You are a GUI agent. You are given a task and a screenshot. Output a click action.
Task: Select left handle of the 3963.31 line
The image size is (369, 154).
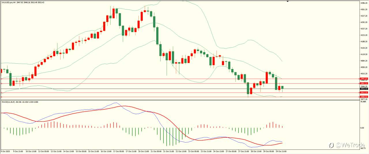(x=1, y=83)
